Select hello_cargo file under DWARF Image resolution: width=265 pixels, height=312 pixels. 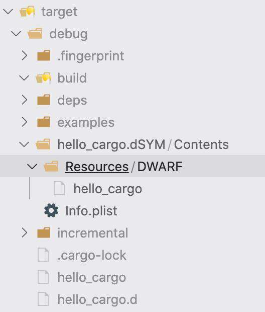108,189
